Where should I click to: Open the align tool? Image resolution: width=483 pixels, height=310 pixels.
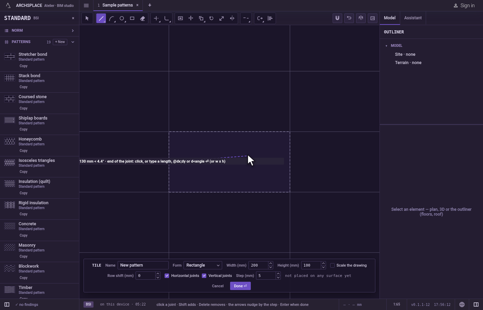coord(270,18)
